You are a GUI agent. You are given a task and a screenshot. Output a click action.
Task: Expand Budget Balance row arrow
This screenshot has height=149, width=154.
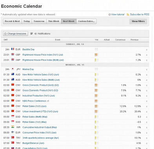point(147,144)
